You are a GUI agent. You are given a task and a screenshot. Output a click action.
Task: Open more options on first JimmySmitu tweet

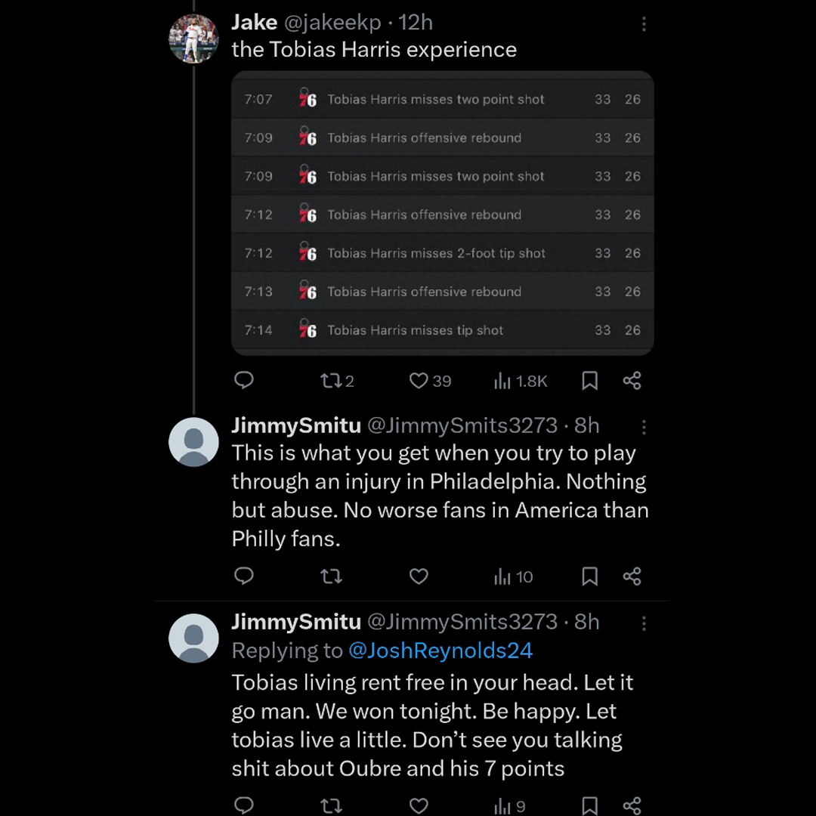(x=644, y=427)
